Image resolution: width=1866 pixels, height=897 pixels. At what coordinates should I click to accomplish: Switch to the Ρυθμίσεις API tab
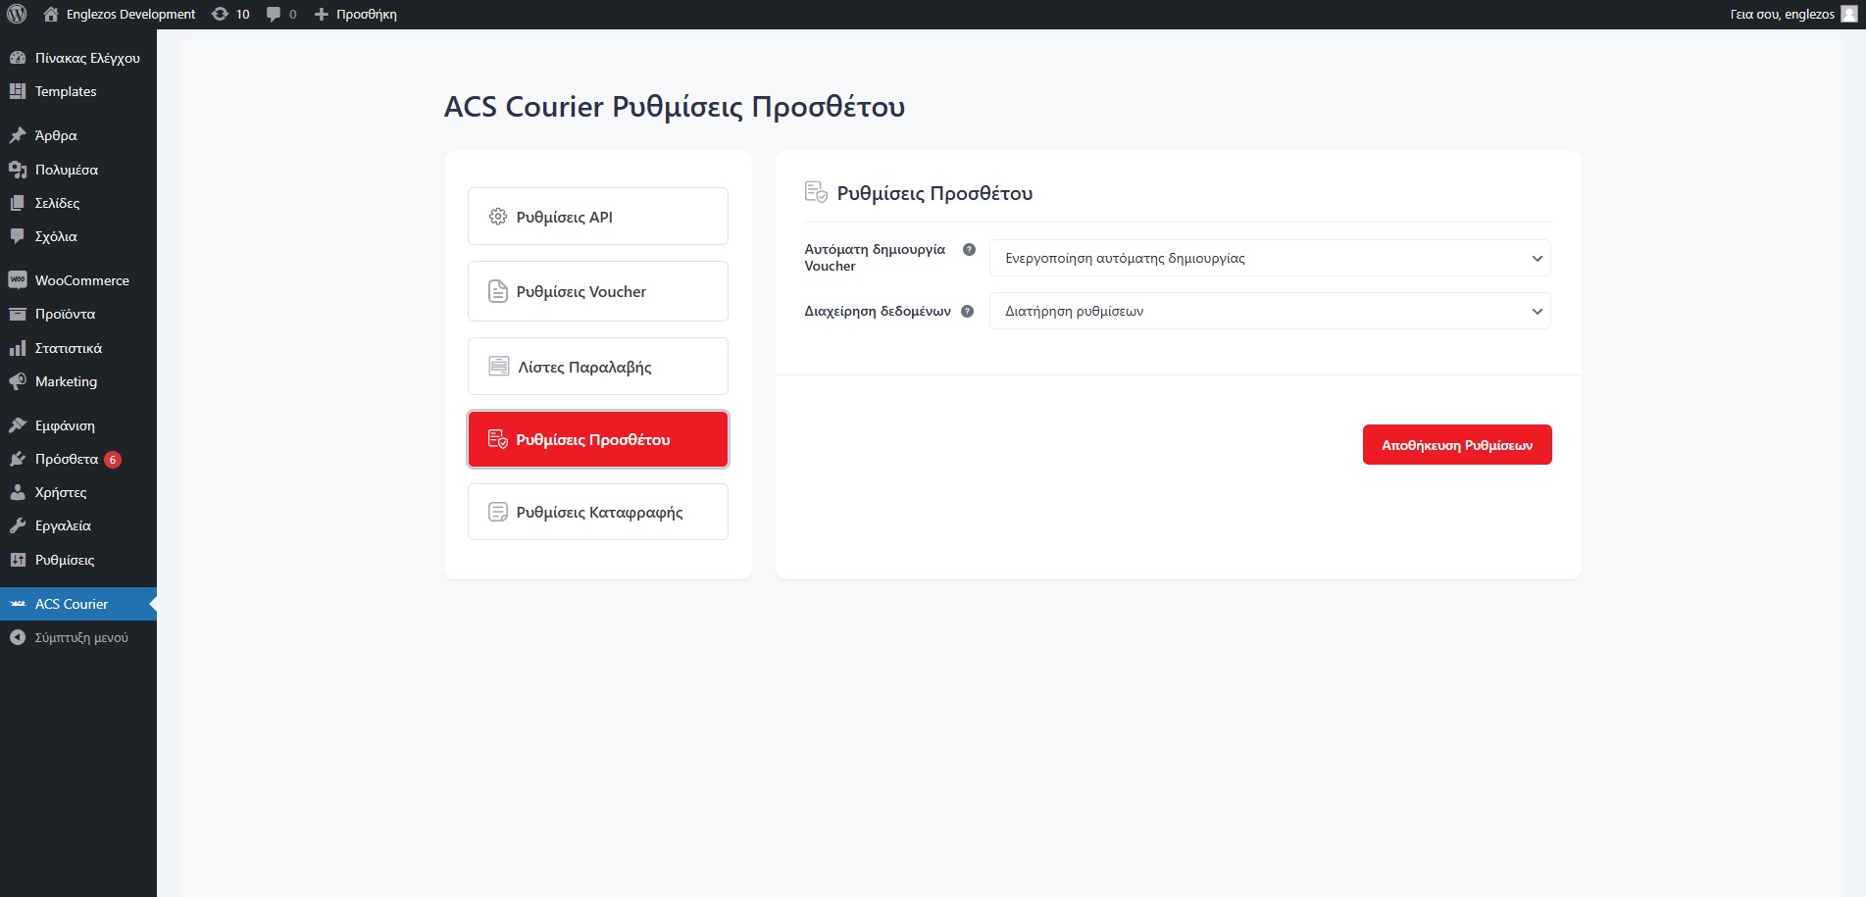598,217
